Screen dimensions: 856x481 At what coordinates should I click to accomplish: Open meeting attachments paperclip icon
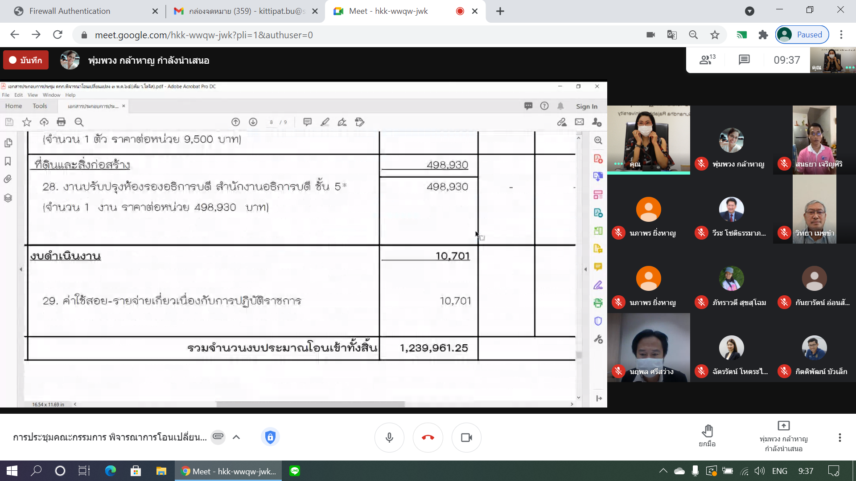(218, 436)
